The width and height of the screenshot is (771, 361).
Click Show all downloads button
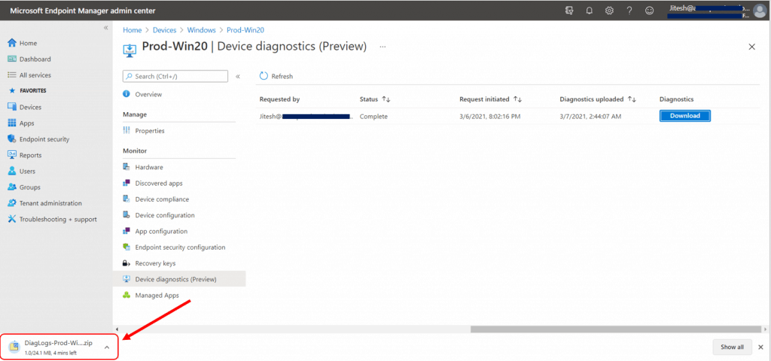[x=732, y=347]
